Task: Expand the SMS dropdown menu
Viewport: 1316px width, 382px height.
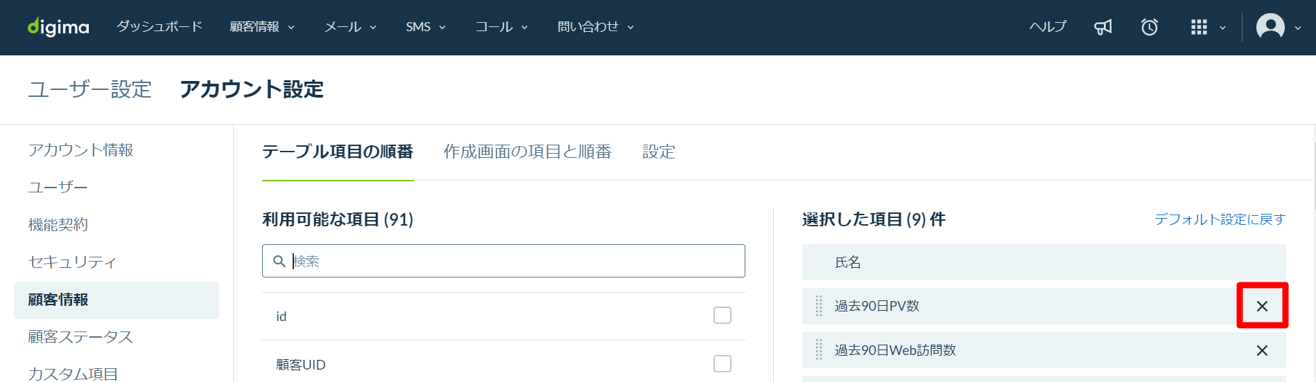Action: 426,27
